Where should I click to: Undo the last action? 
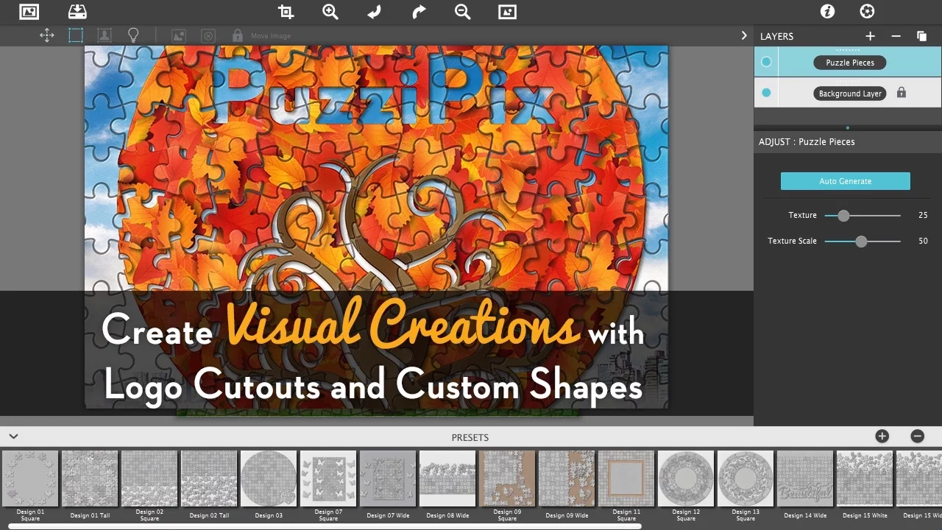pos(375,11)
